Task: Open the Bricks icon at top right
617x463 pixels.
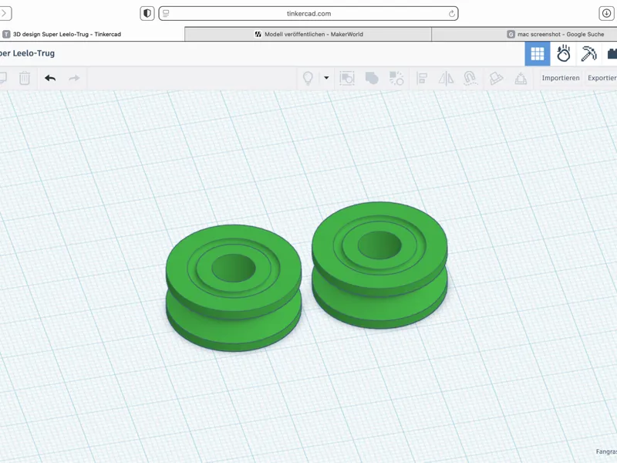Action: tap(612, 53)
